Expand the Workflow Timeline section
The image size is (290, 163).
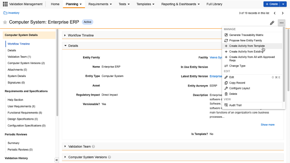[65, 35]
